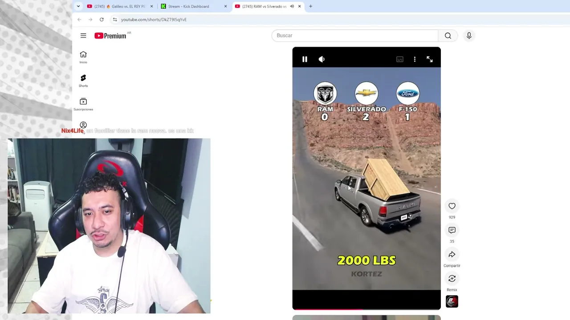Like the Short with the heart icon

pyautogui.click(x=452, y=206)
